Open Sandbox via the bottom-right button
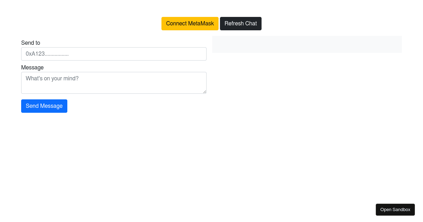 pyautogui.click(x=395, y=209)
